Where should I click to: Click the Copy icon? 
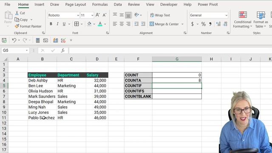coord(17,20)
